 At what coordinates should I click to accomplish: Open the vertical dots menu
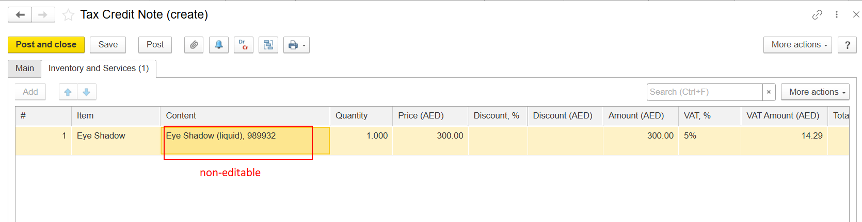pos(837,15)
